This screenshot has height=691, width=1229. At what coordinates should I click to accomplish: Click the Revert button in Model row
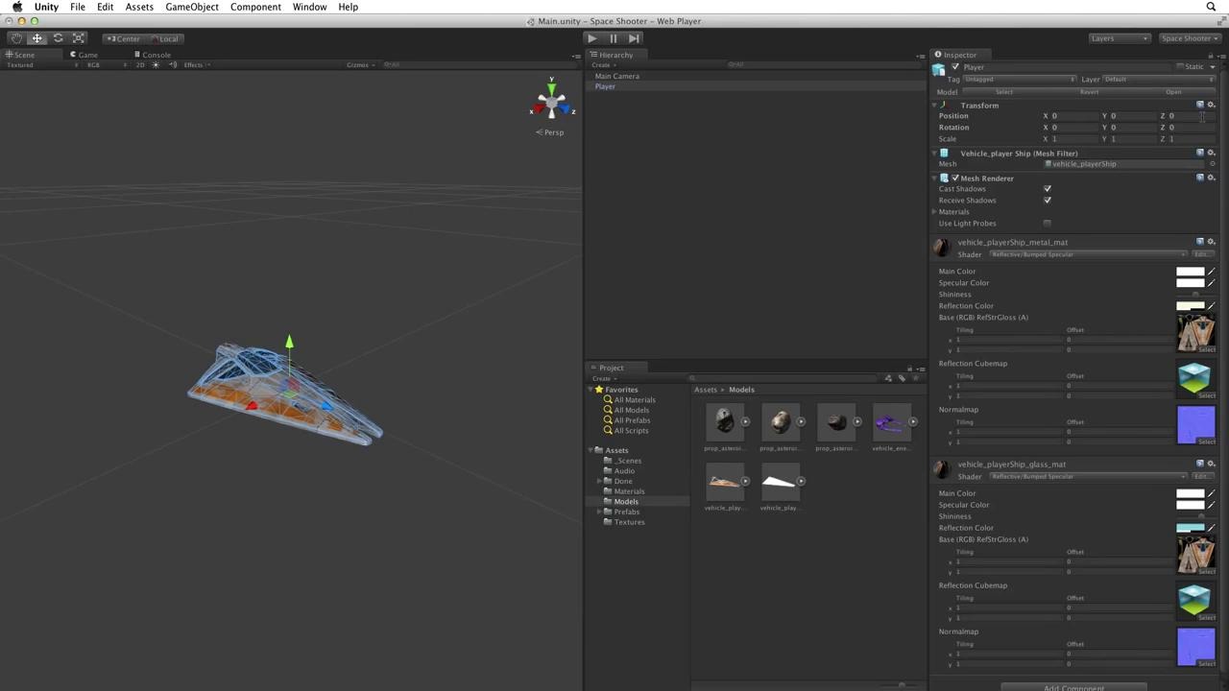tap(1089, 92)
